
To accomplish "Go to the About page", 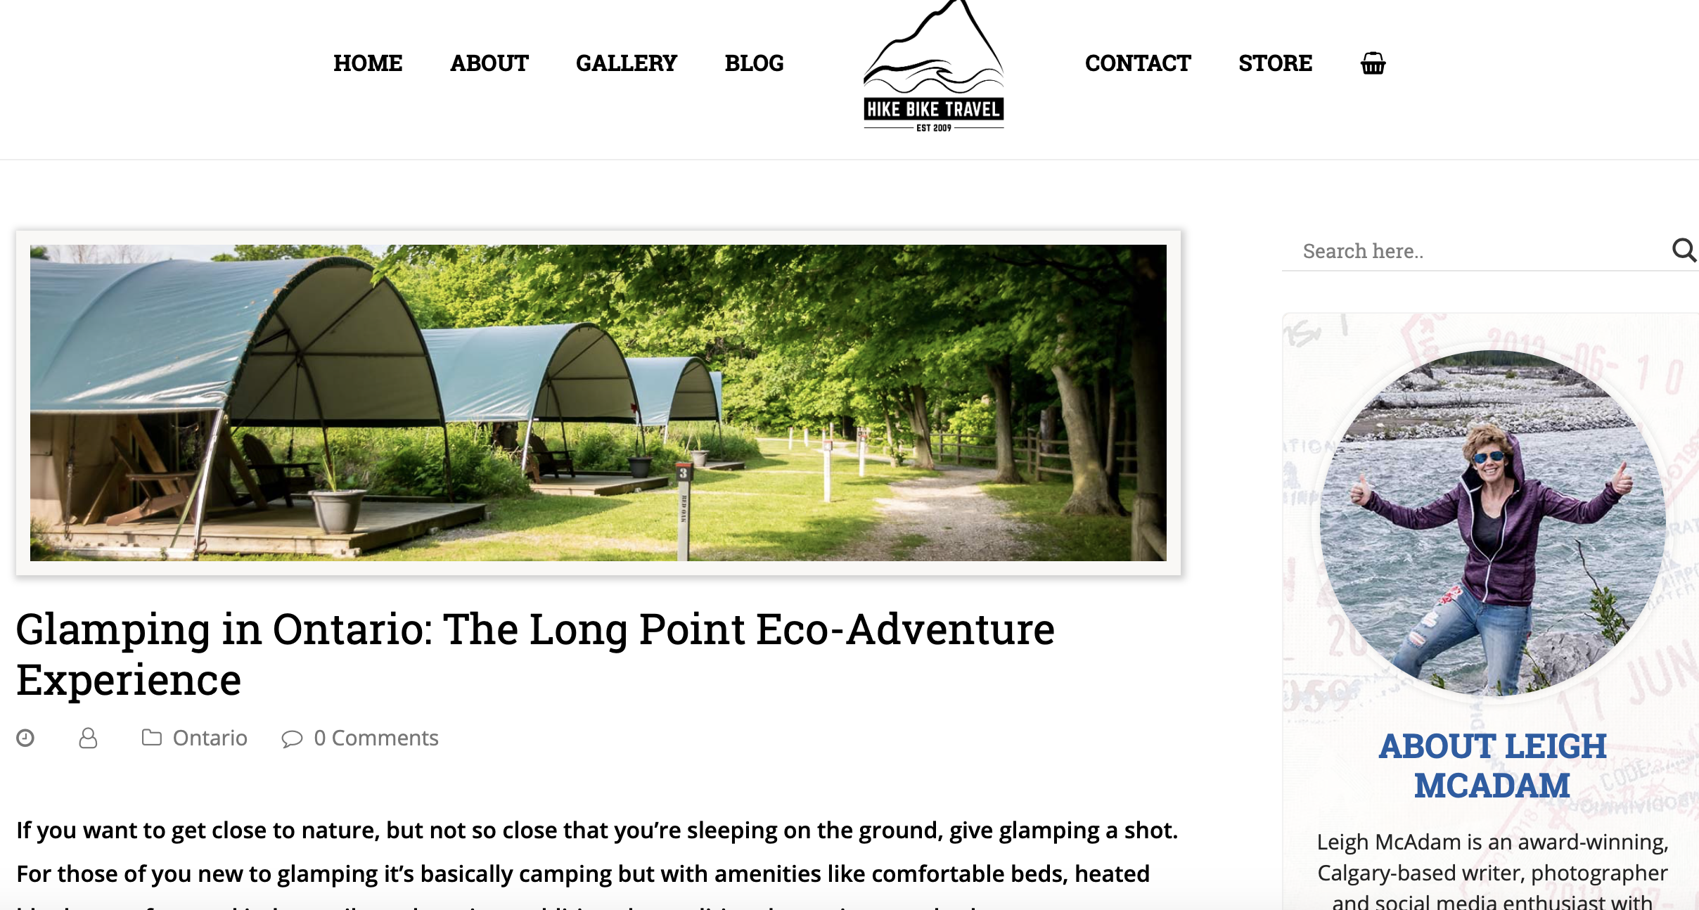I will 489,63.
